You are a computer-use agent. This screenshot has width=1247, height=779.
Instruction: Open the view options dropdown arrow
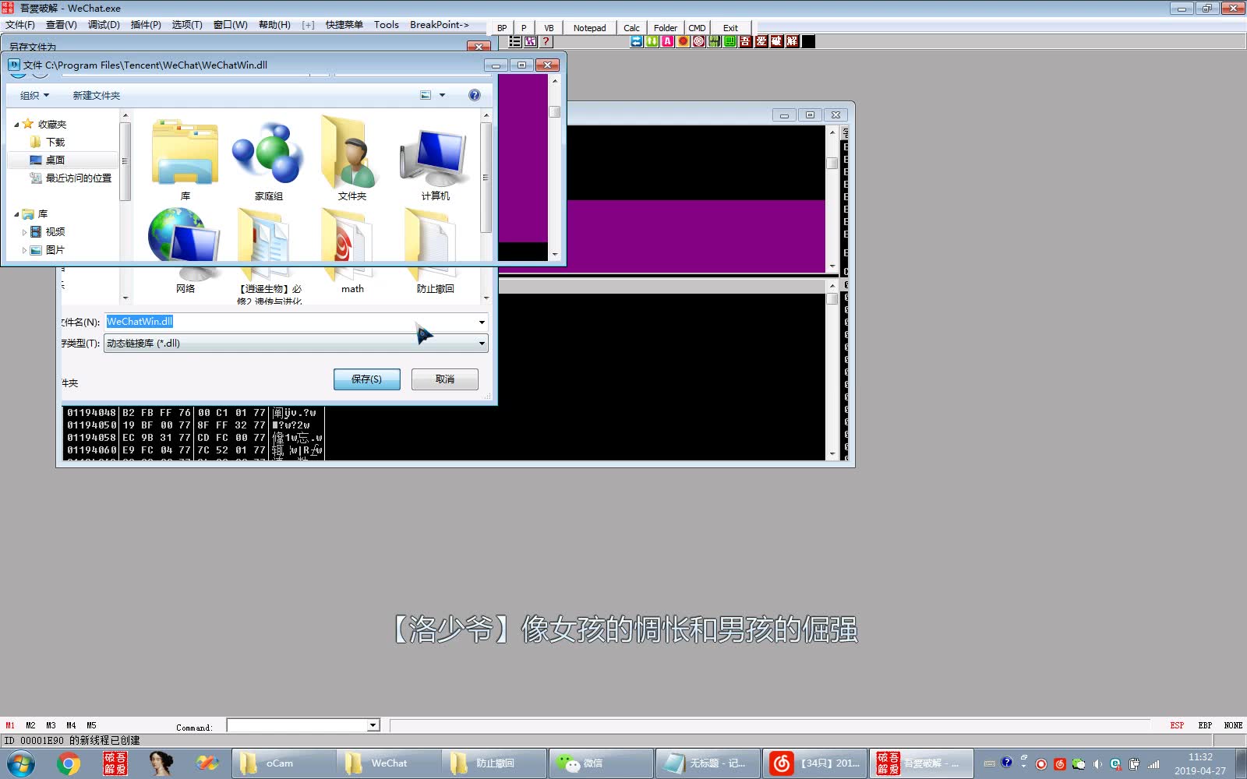442,95
